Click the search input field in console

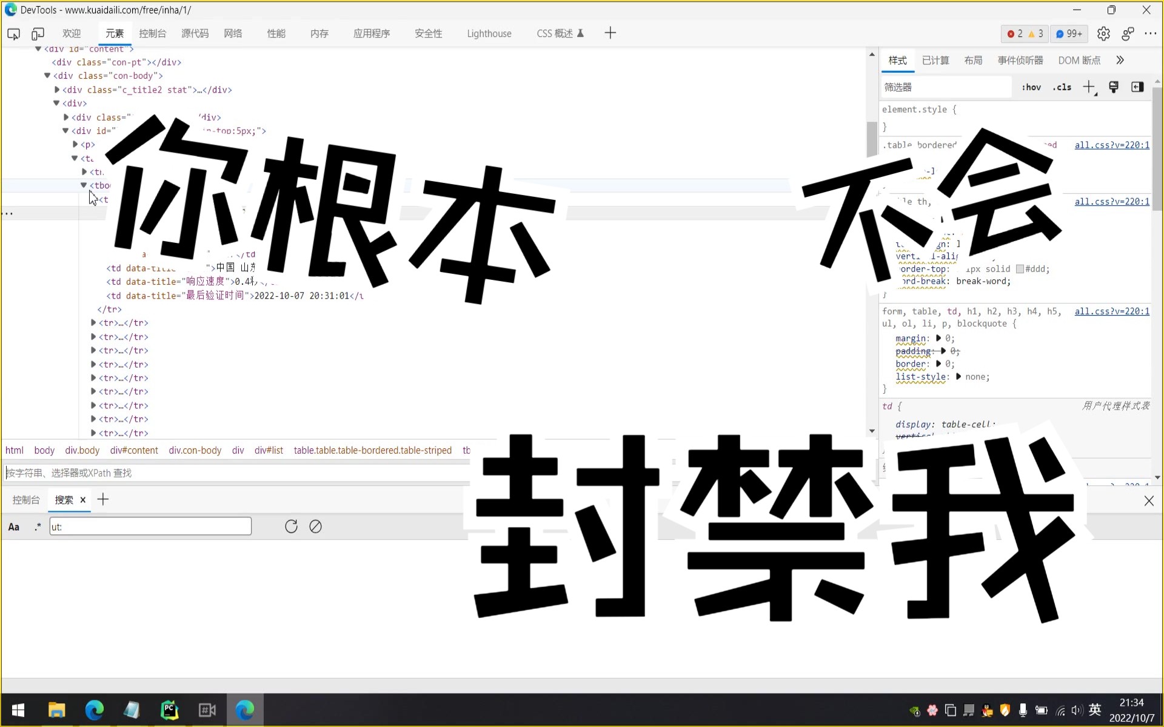click(150, 526)
